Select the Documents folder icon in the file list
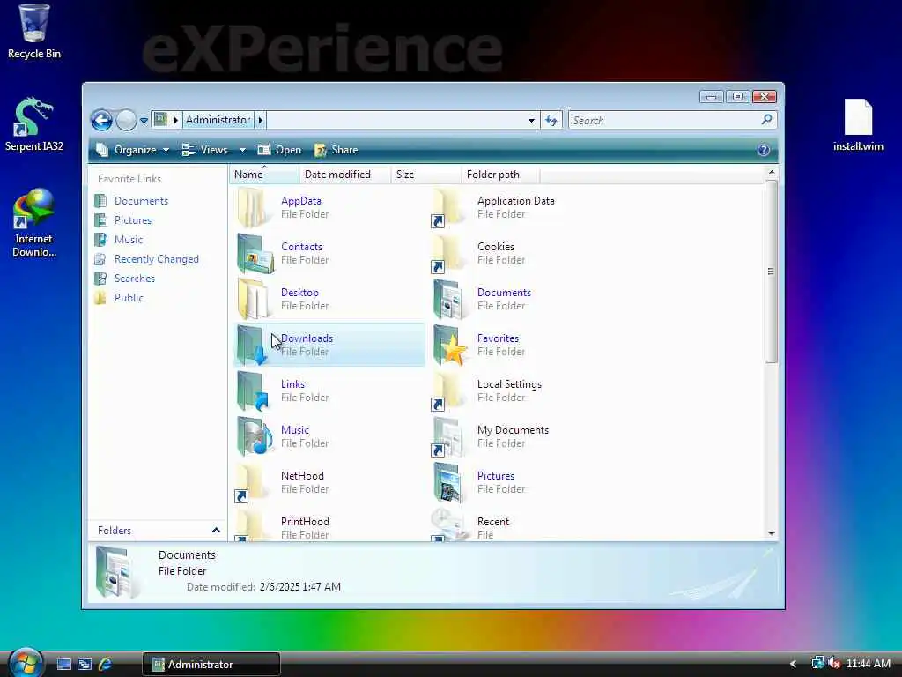Screen dimensions: 902x677 coord(450,299)
